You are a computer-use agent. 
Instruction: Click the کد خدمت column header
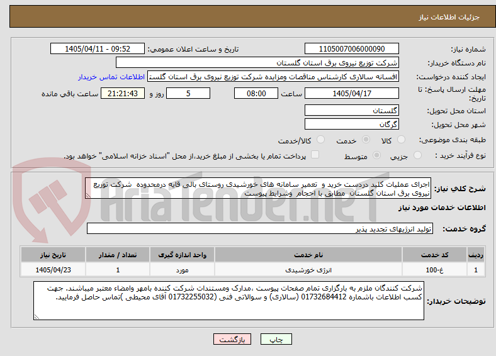coord(435,255)
